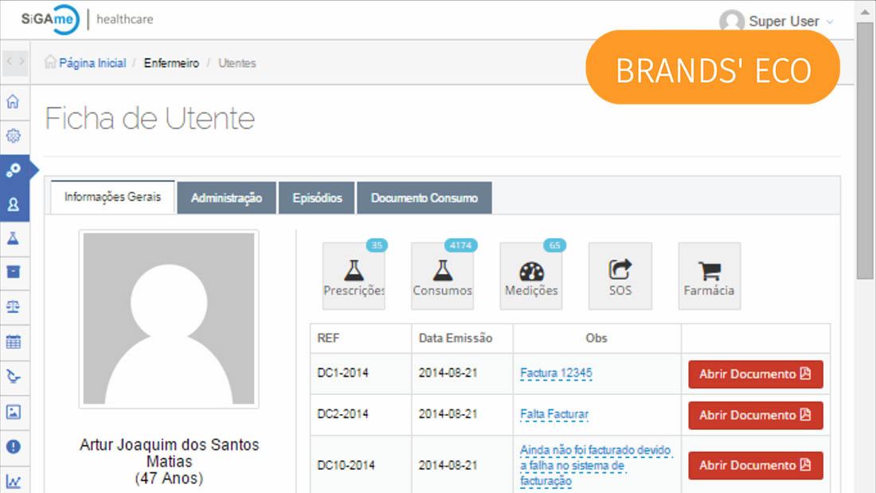The image size is (876, 493).
Task: Open the Documento Consumo tab
Action: click(424, 198)
